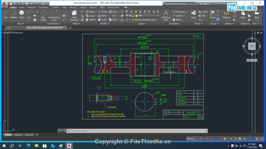Expand the Block panel

tap(199, 24)
